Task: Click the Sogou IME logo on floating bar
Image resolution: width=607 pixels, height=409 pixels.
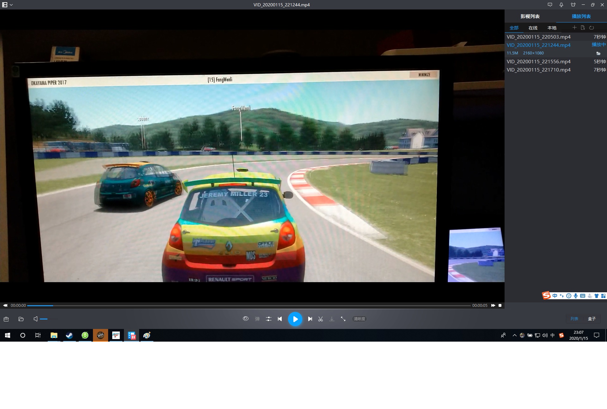Action: pyautogui.click(x=546, y=295)
